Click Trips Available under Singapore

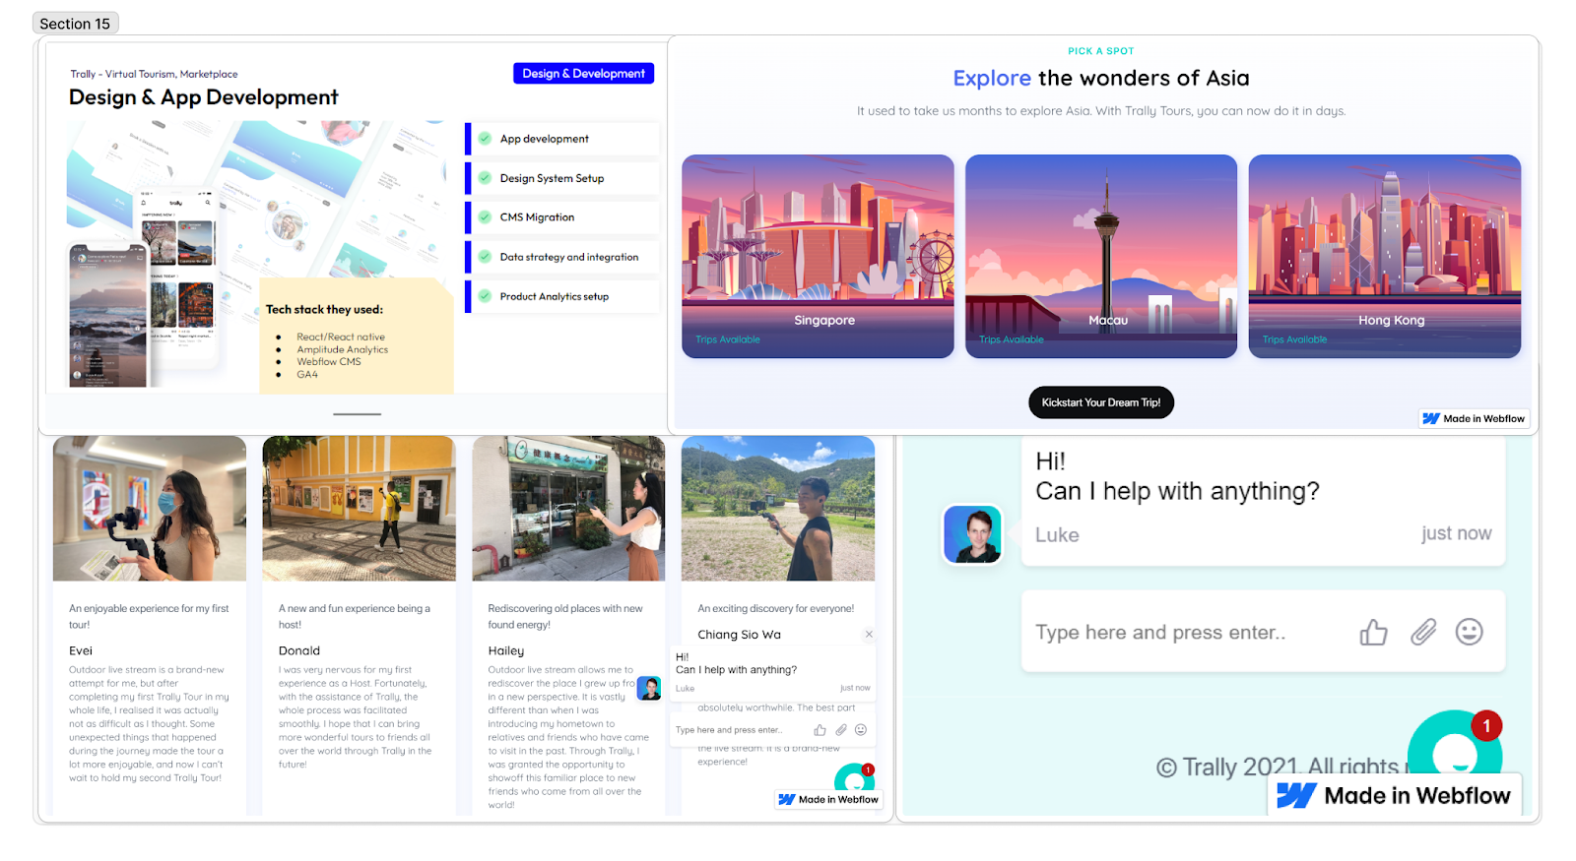(728, 340)
